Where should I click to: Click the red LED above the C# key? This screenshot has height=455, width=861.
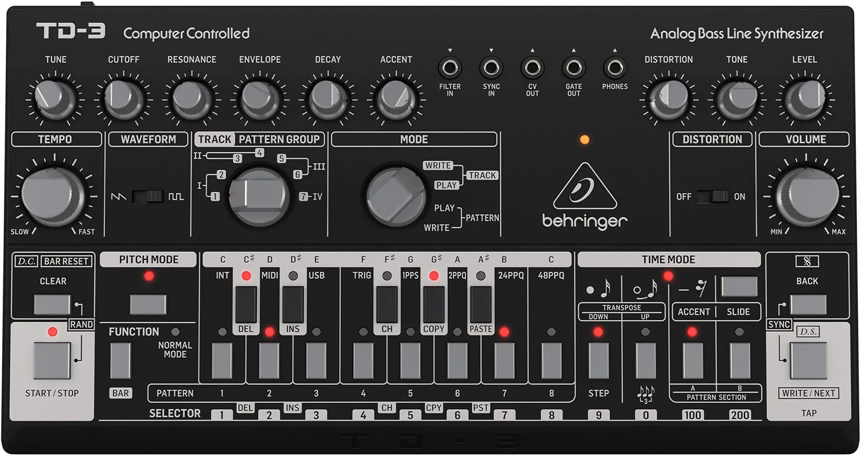coord(246,276)
